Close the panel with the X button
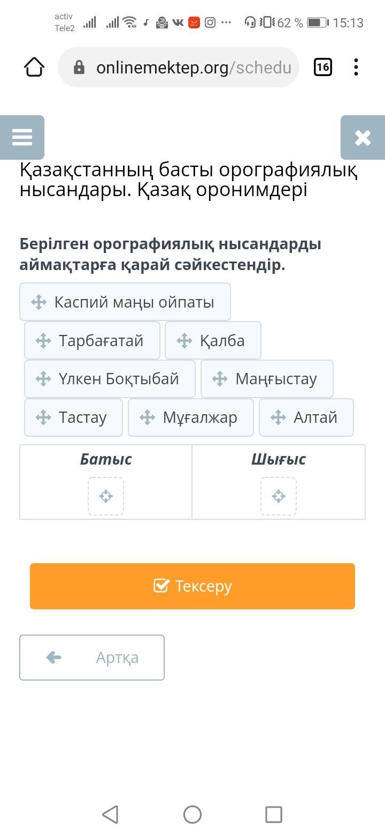The width and height of the screenshot is (385, 836). (363, 137)
